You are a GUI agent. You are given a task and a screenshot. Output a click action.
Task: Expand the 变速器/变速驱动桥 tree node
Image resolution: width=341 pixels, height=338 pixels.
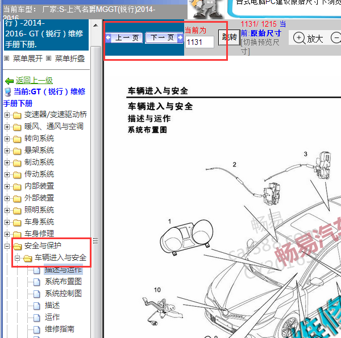pyautogui.click(x=7, y=115)
